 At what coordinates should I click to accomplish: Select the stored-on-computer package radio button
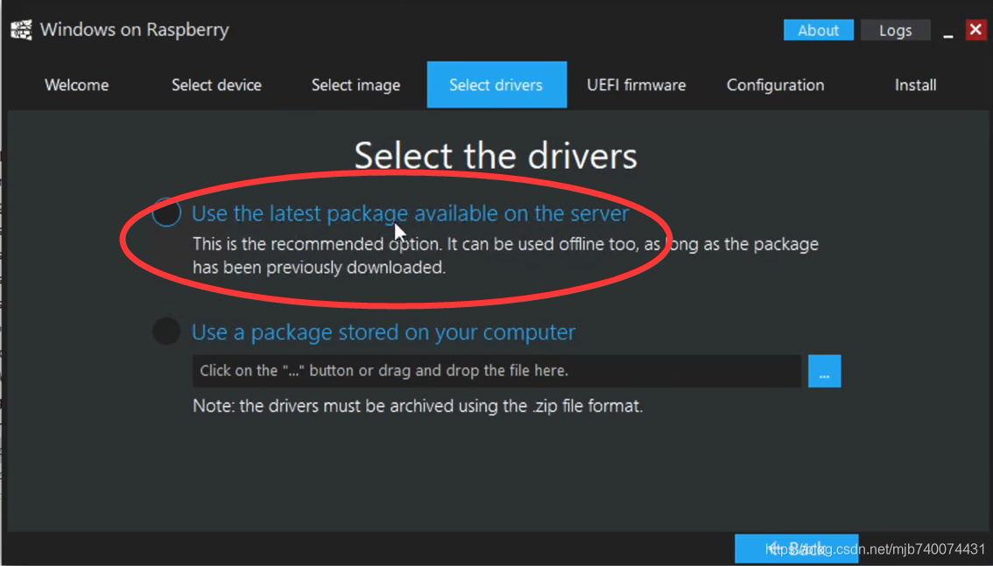pyautogui.click(x=166, y=332)
